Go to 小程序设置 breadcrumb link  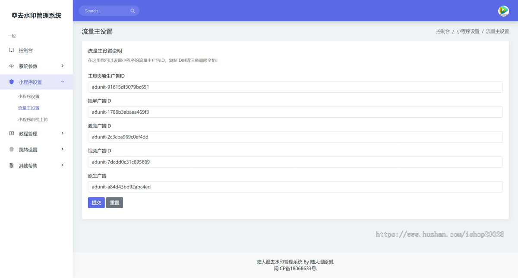point(468,31)
